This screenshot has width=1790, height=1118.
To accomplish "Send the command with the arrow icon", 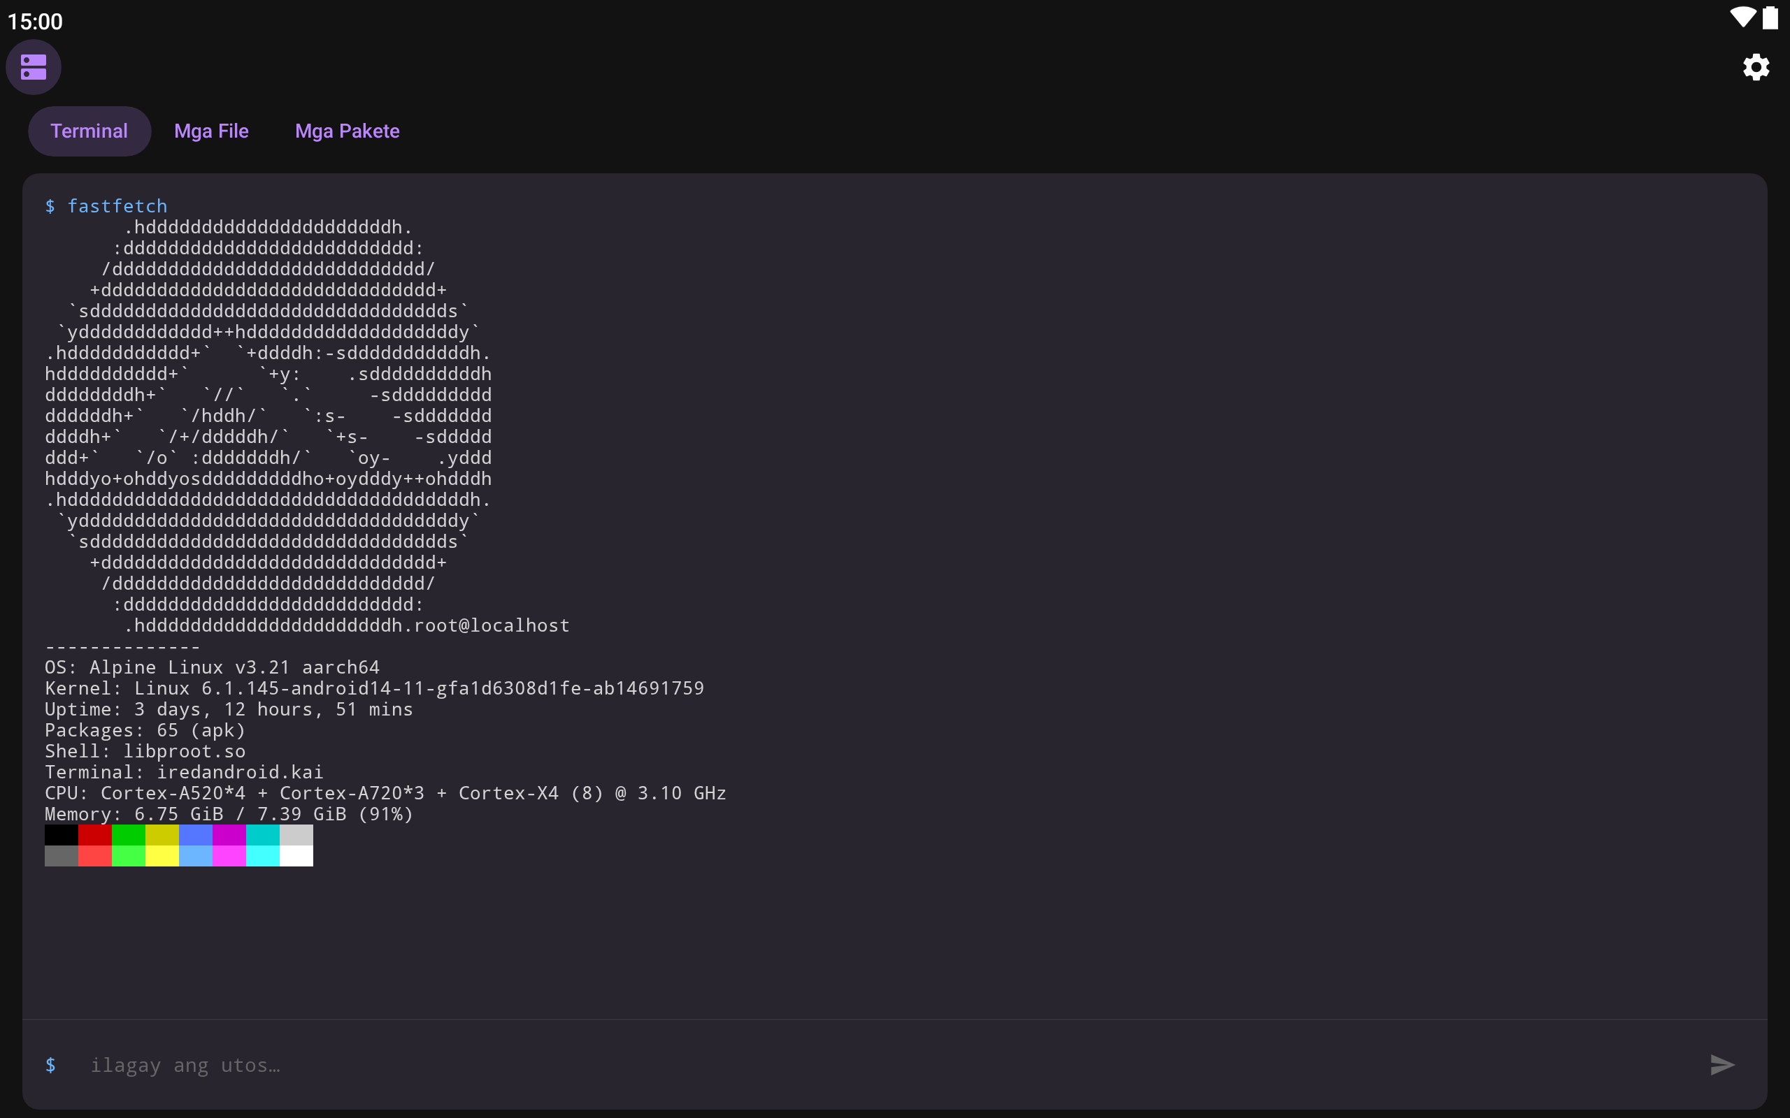I will 1722,1065.
